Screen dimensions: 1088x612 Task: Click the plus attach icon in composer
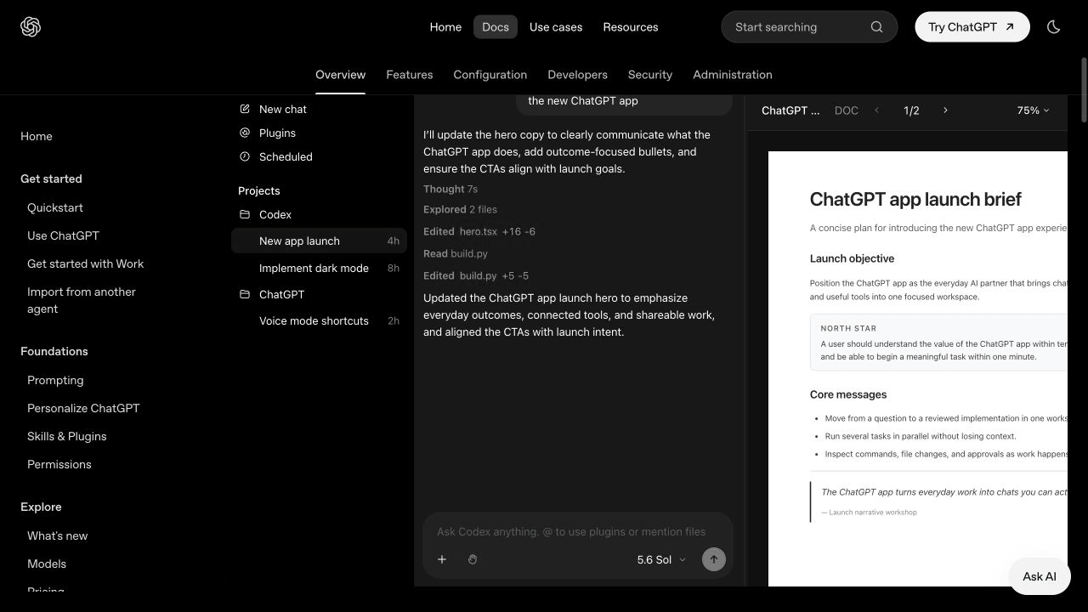tap(442, 559)
